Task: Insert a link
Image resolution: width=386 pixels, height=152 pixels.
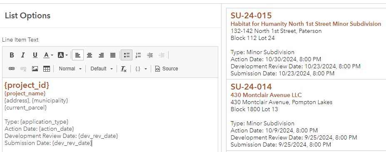Action: (12, 68)
